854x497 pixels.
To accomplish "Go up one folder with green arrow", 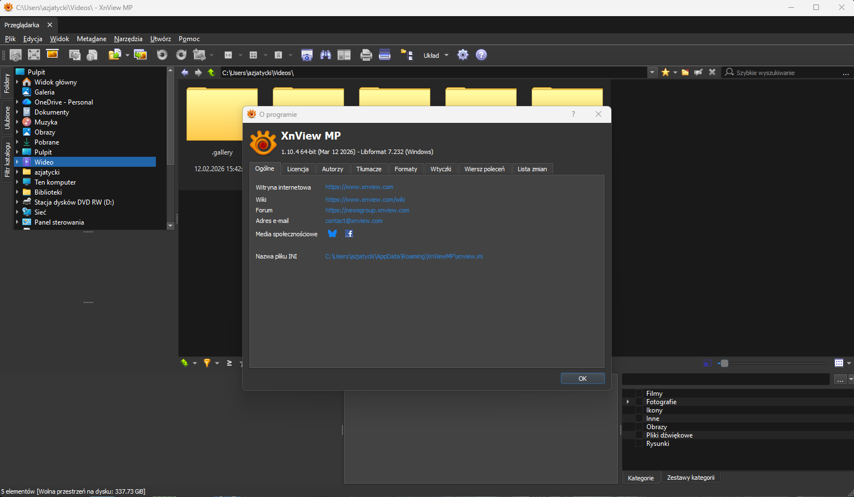I will [212, 72].
